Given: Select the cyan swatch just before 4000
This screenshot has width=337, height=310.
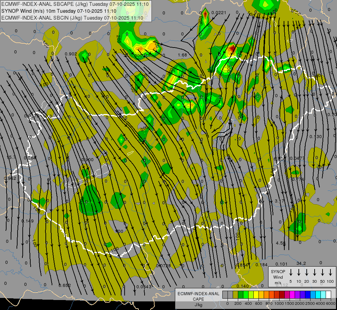Looking at the screenshot, I should point(318,294).
